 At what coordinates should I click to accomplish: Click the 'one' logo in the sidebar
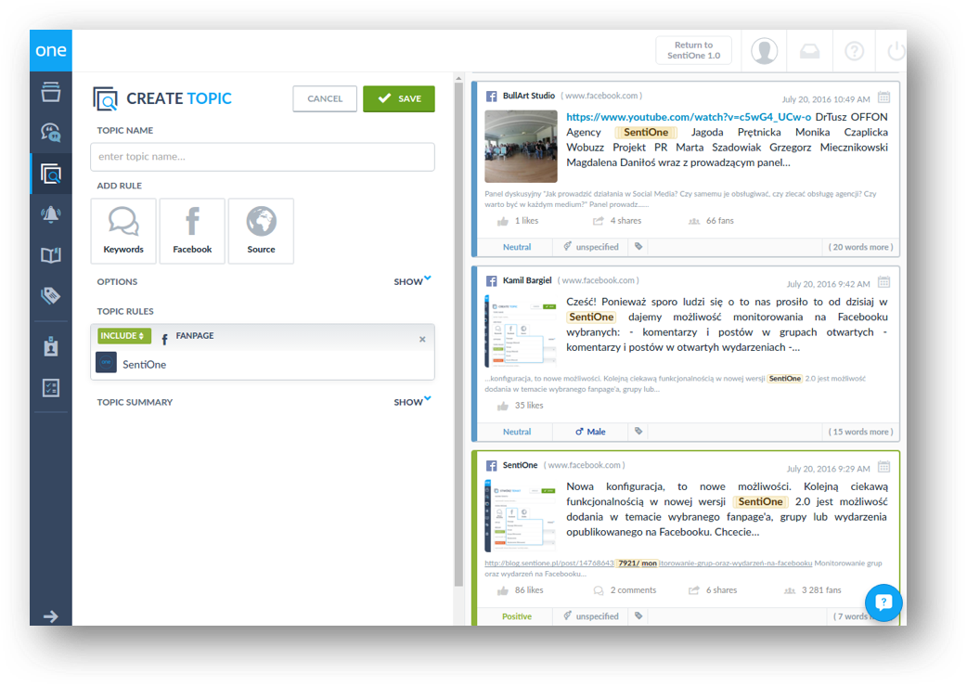point(50,50)
